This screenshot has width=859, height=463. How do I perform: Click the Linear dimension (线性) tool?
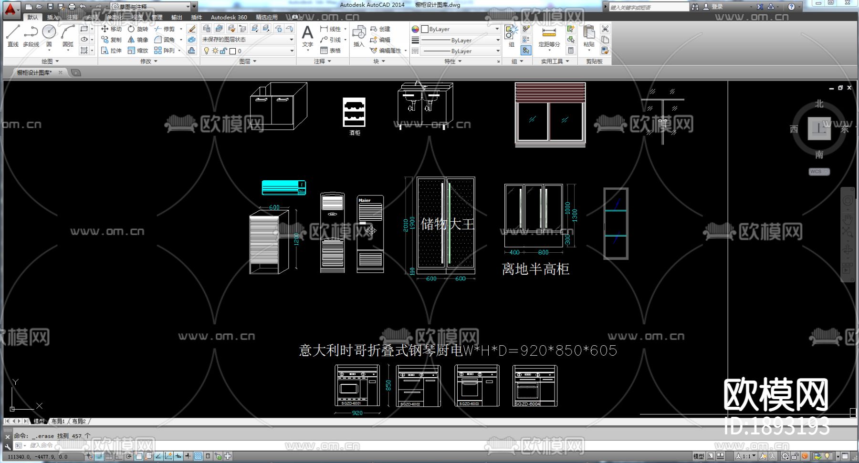[331, 29]
